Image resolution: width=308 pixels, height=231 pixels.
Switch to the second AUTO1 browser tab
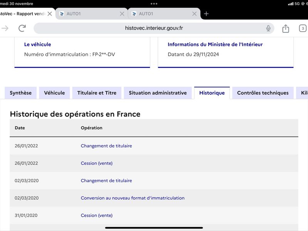[x=164, y=14]
